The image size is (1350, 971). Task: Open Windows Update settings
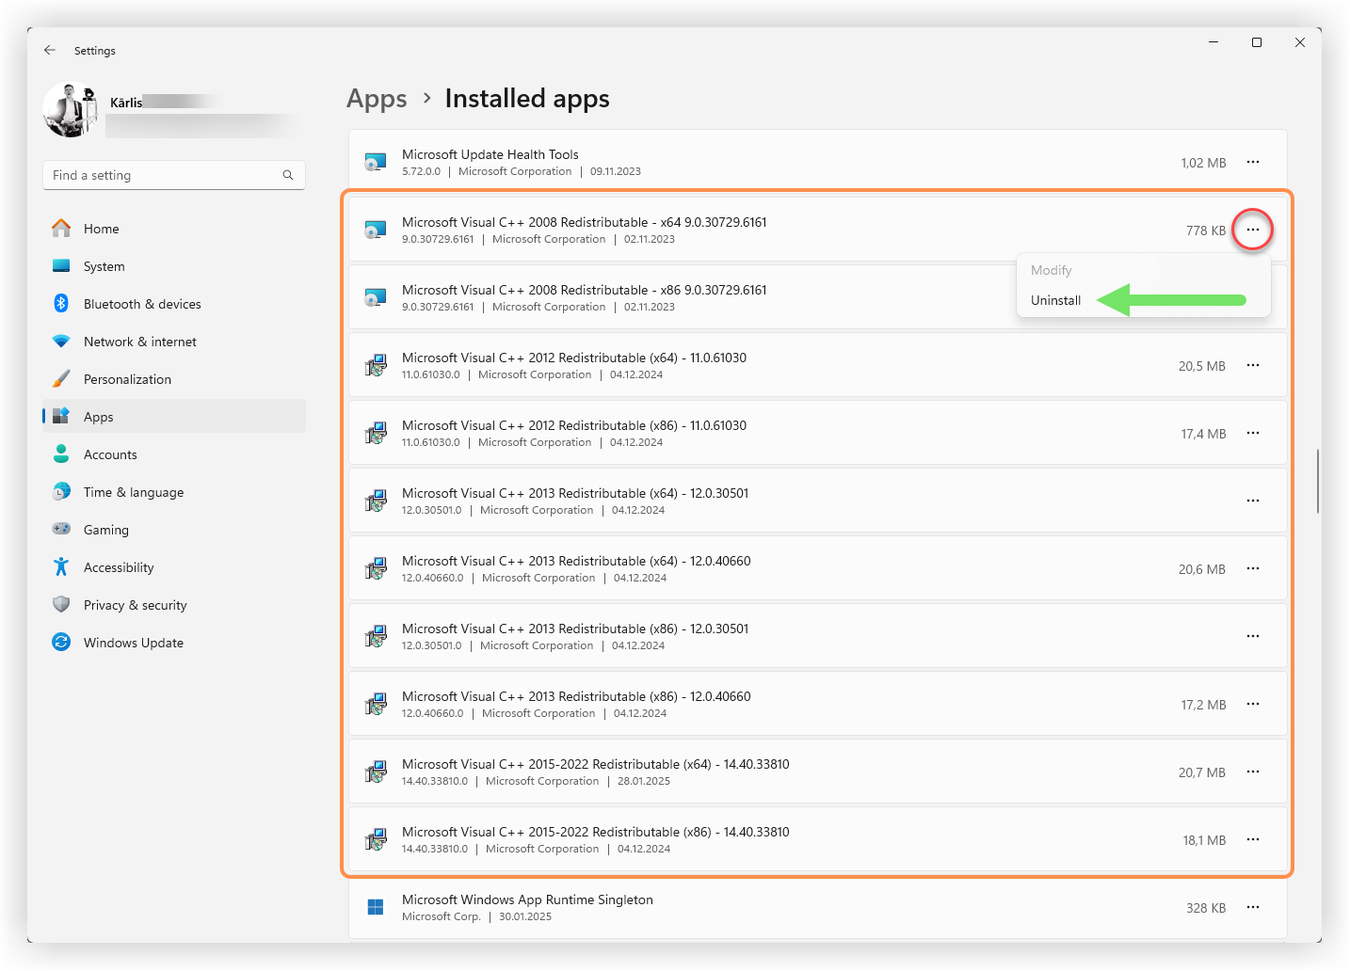click(x=174, y=643)
